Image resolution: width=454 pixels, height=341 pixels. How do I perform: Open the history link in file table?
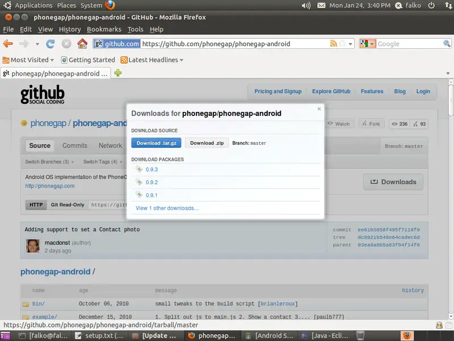pos(413,290)
